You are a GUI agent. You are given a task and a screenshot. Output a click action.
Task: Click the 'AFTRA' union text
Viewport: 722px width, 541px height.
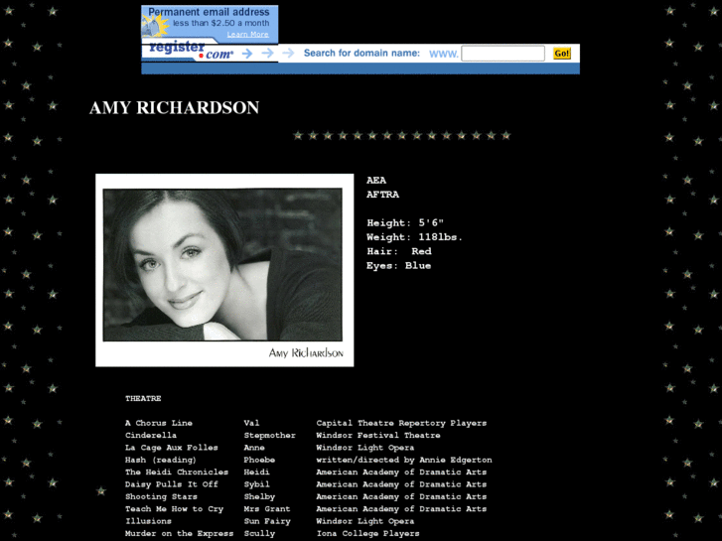(x=382, y=195)
